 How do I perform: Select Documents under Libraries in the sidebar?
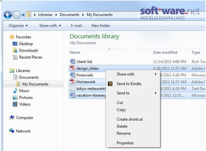click(29, 77)
